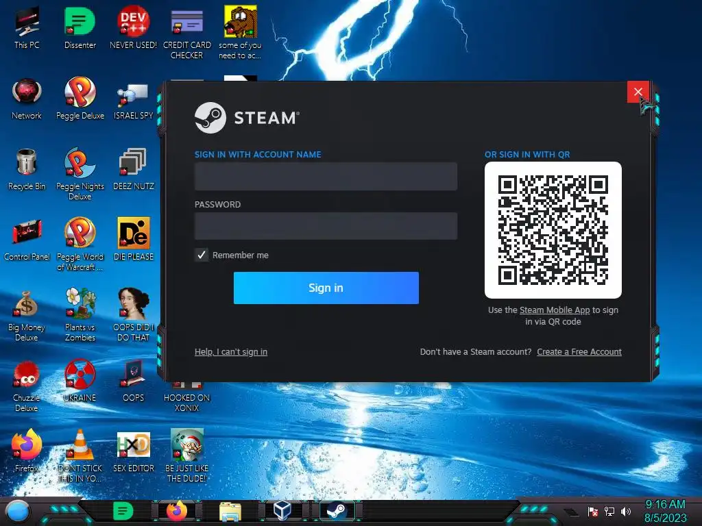Click the taskbar clock showing 9:16 AM
This screenshot has height=526, width=702.
tap(665, 511)
